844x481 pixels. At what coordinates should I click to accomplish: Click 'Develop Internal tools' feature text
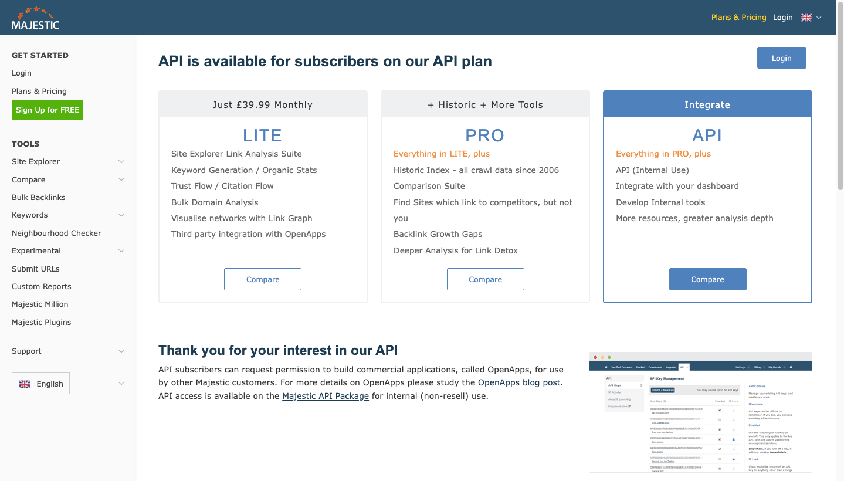[x=660, y=202]
